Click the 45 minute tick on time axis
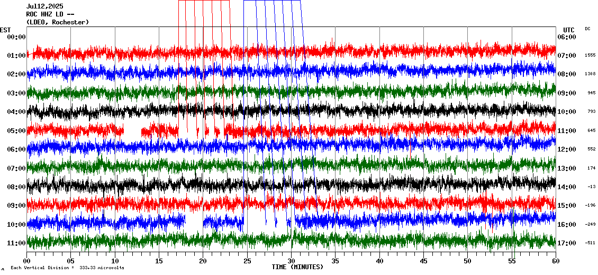598x275 pixels. pyautogui.click(x=423, y=261)
